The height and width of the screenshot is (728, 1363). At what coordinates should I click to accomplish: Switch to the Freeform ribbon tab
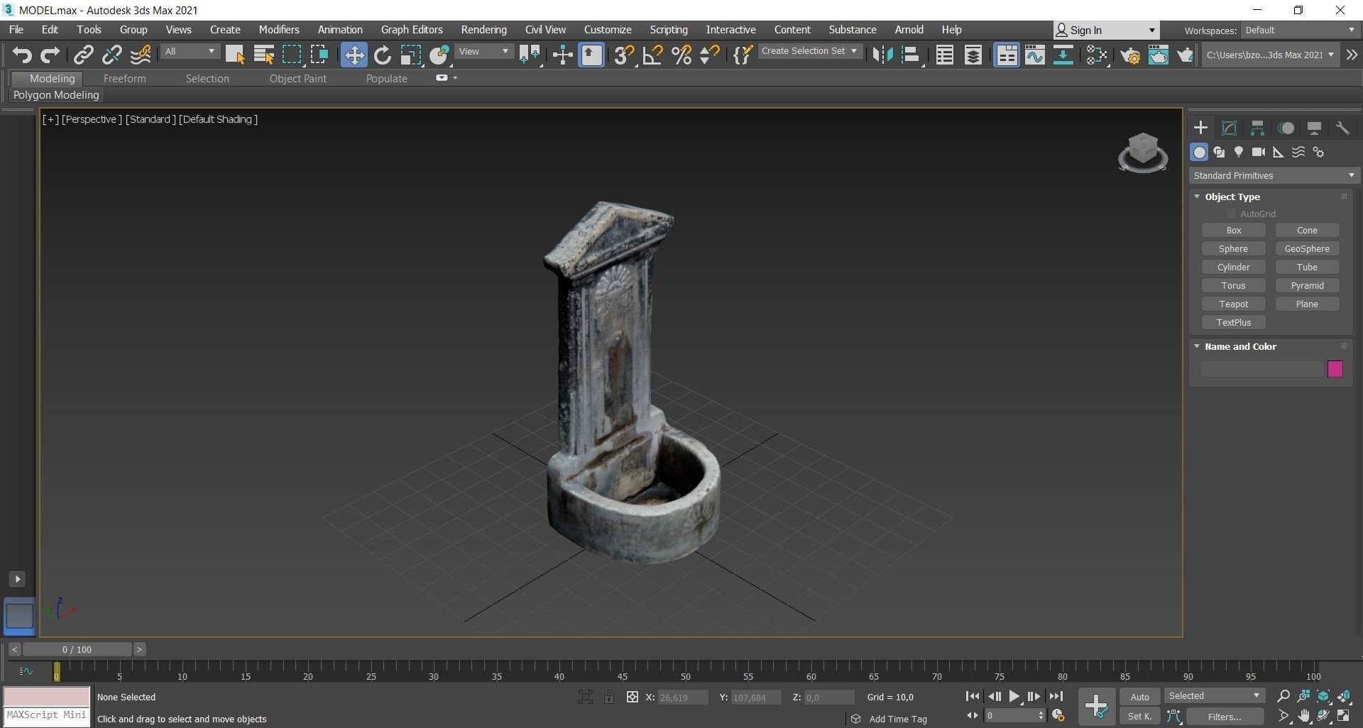(x=124, y=79)
